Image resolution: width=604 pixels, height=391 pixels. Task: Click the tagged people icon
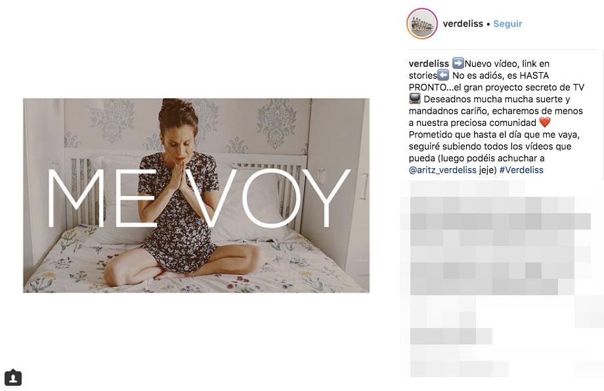[x=13, y=377]
